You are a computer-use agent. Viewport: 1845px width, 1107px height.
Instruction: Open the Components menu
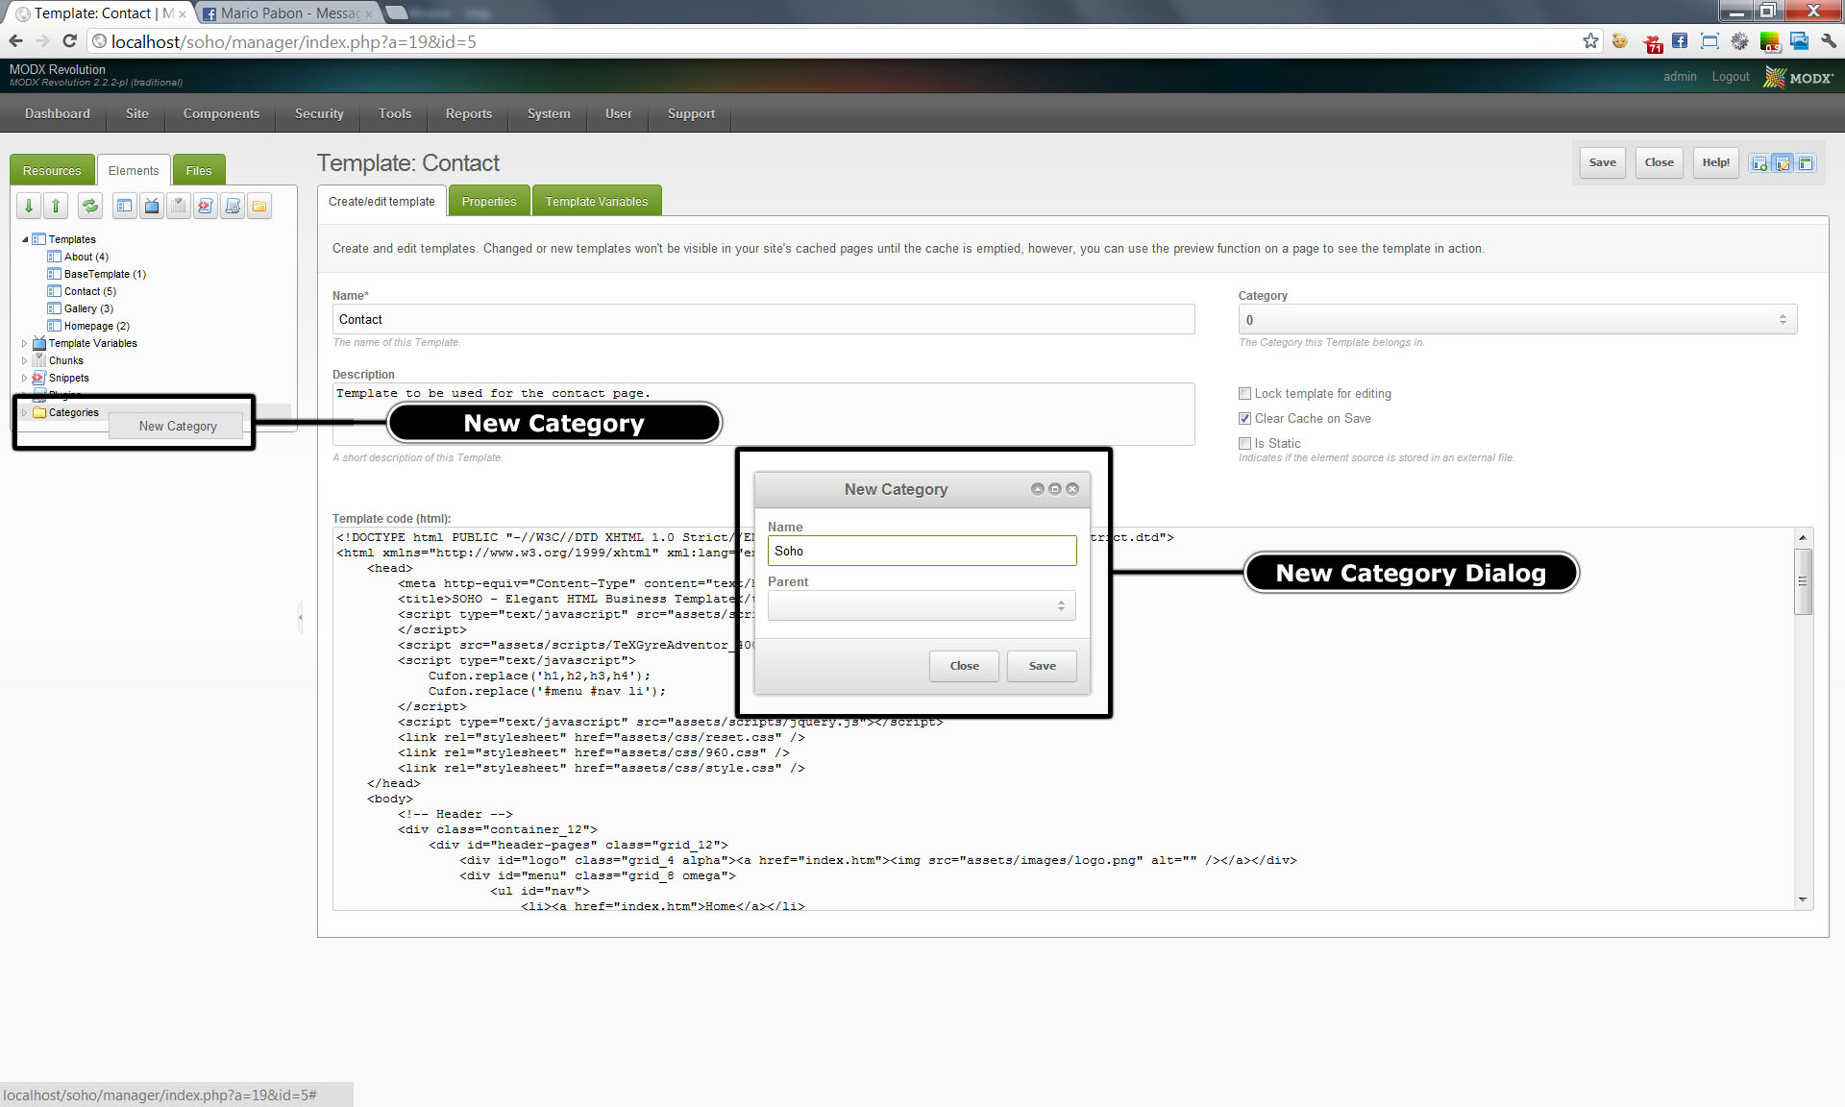221,113
